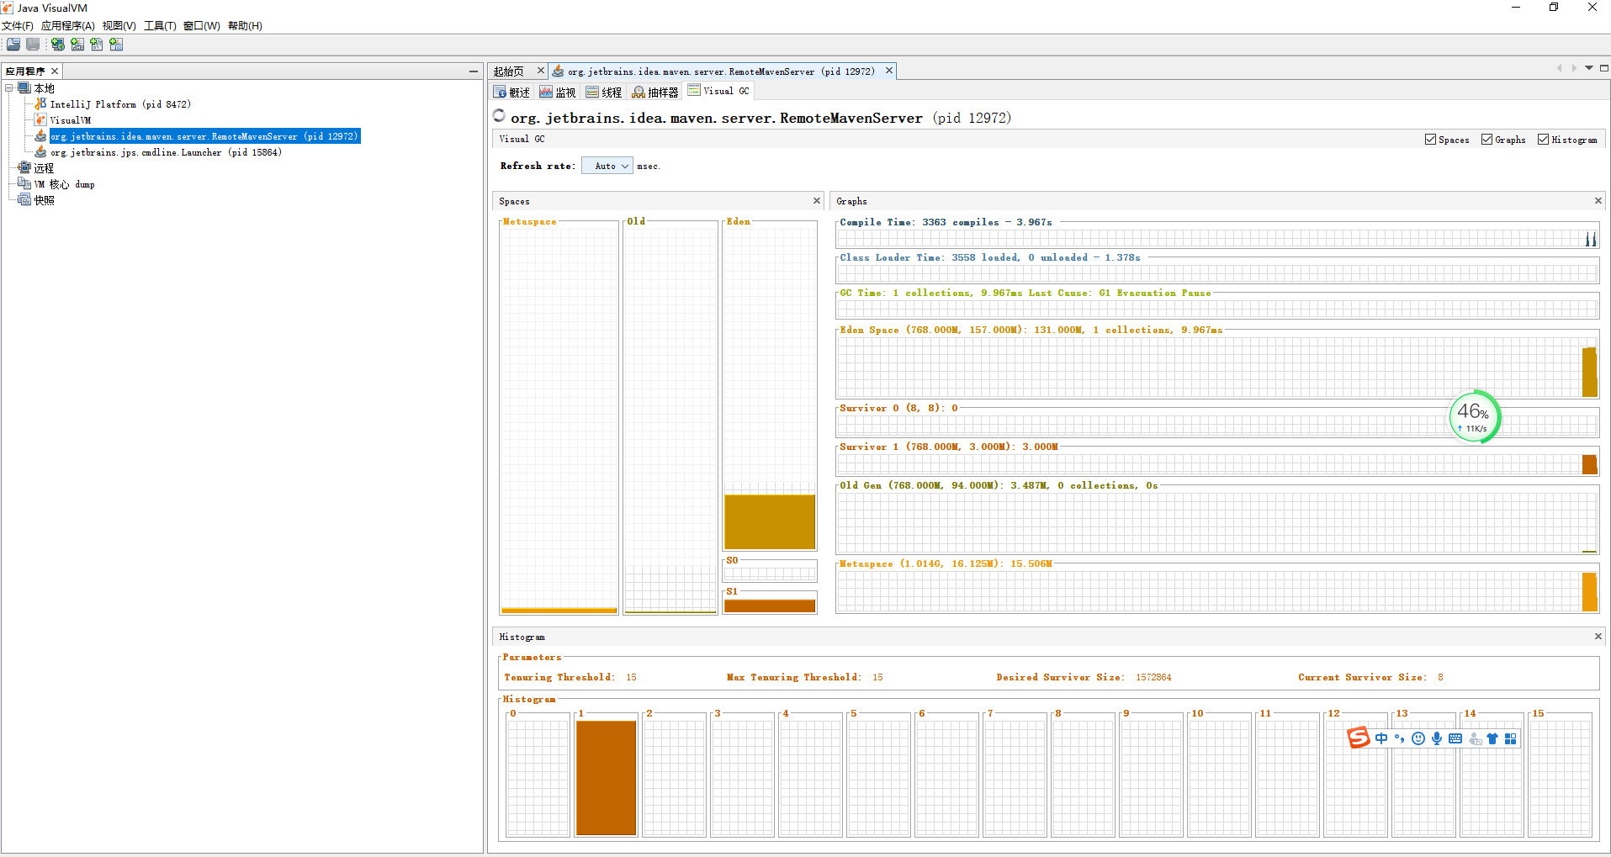This screenshot has width=1611, height=857.
Task: Click the Save toolbar icon
Action: (x=33, y=45)
